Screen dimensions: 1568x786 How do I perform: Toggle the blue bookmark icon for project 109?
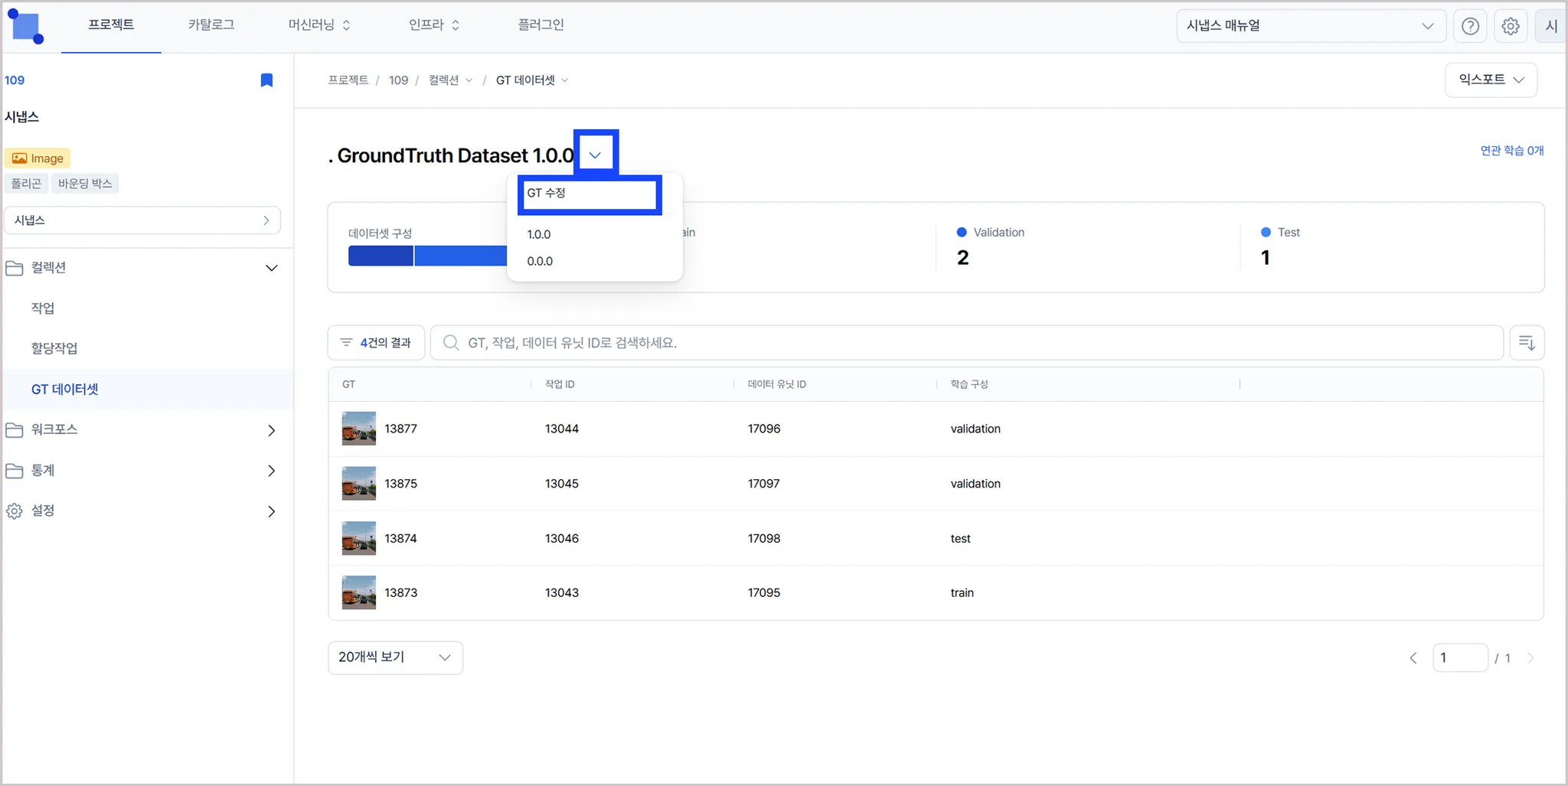coord(266,80)
